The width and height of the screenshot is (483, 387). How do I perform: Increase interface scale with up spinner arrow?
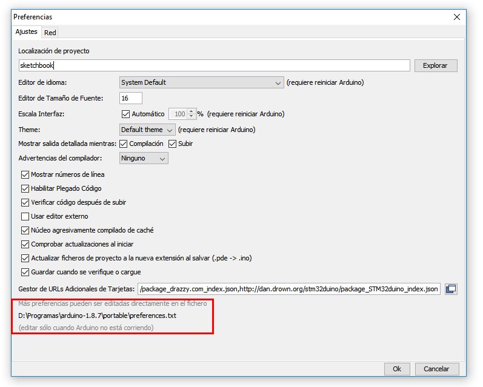tap(192, 111)
